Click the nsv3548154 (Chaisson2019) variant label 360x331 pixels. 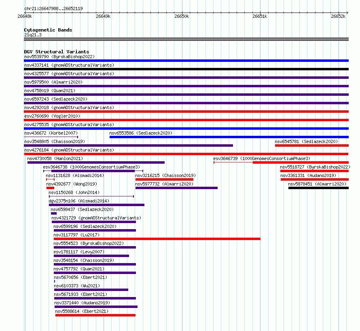coord(84,260)
